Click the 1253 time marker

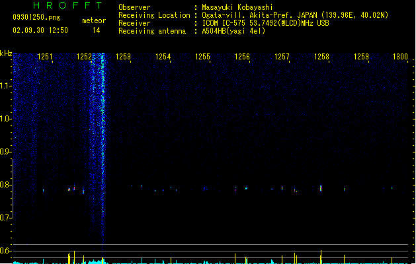click(x=124, y=57)
